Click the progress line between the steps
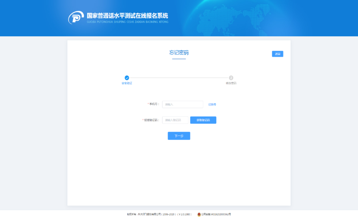The image size is (358, 218). (179, 78)
